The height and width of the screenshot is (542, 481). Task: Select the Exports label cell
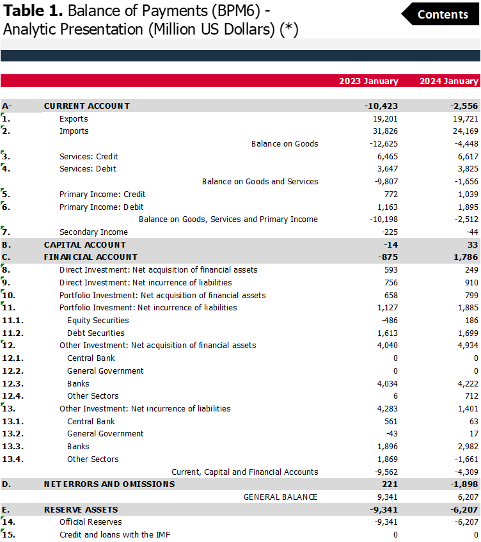(74, 119)
